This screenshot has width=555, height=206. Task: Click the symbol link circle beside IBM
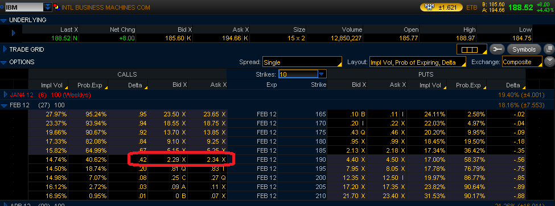pyautogui.click(x=2, y=7)
